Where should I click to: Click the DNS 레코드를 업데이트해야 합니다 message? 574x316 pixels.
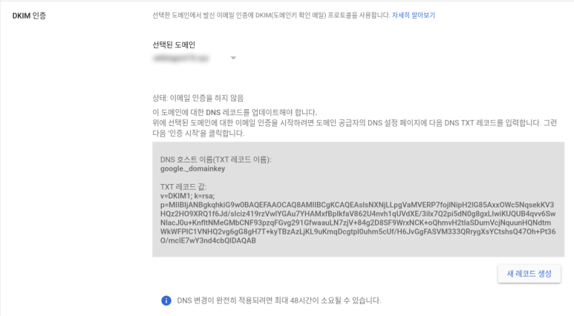pyautogui.click(x=235, y=112)
